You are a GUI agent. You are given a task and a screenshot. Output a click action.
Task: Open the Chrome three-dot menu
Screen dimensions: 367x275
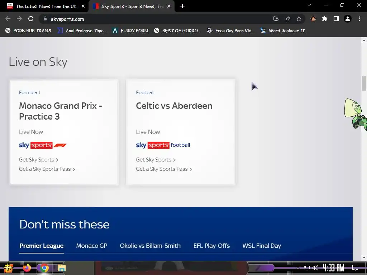click(x=359, y=19)
